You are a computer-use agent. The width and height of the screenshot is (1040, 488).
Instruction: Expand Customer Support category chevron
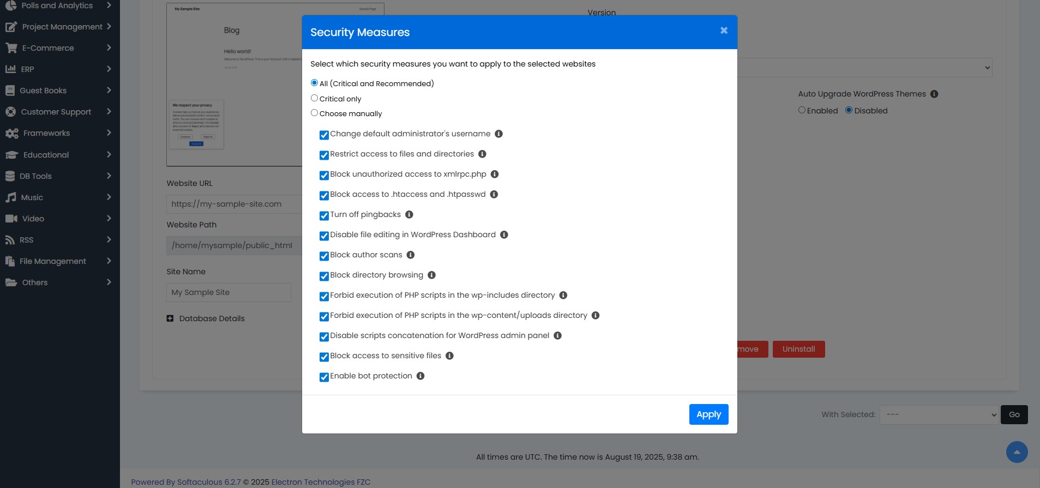109,111
